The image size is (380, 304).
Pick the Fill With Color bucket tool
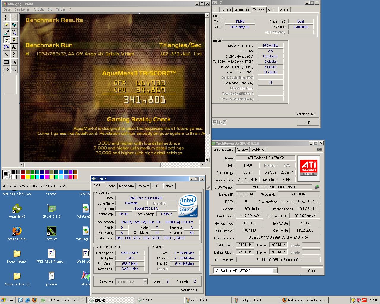click(x=14, y=25)
